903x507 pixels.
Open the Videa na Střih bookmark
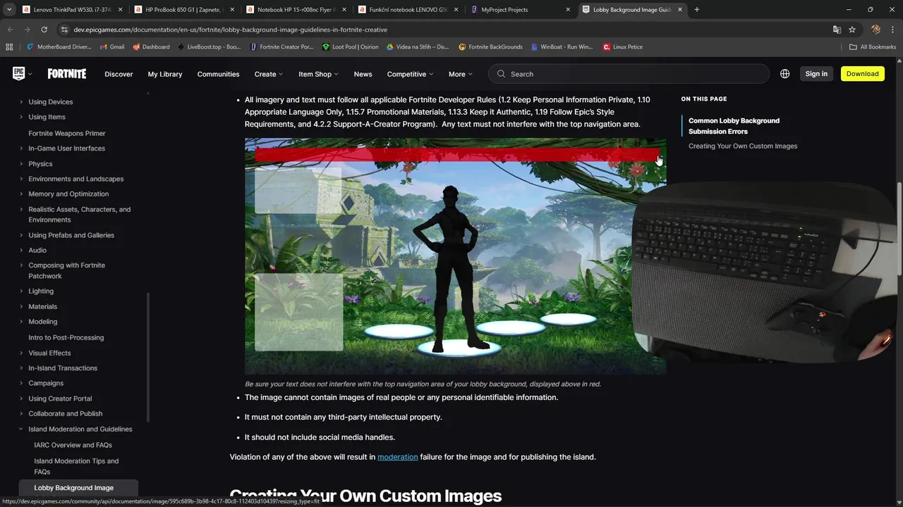tap(418, 47)
